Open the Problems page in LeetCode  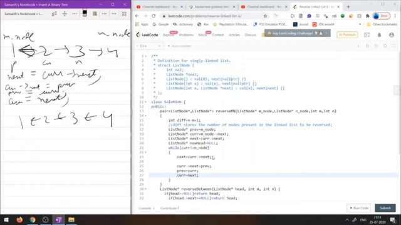click(186, 35)
